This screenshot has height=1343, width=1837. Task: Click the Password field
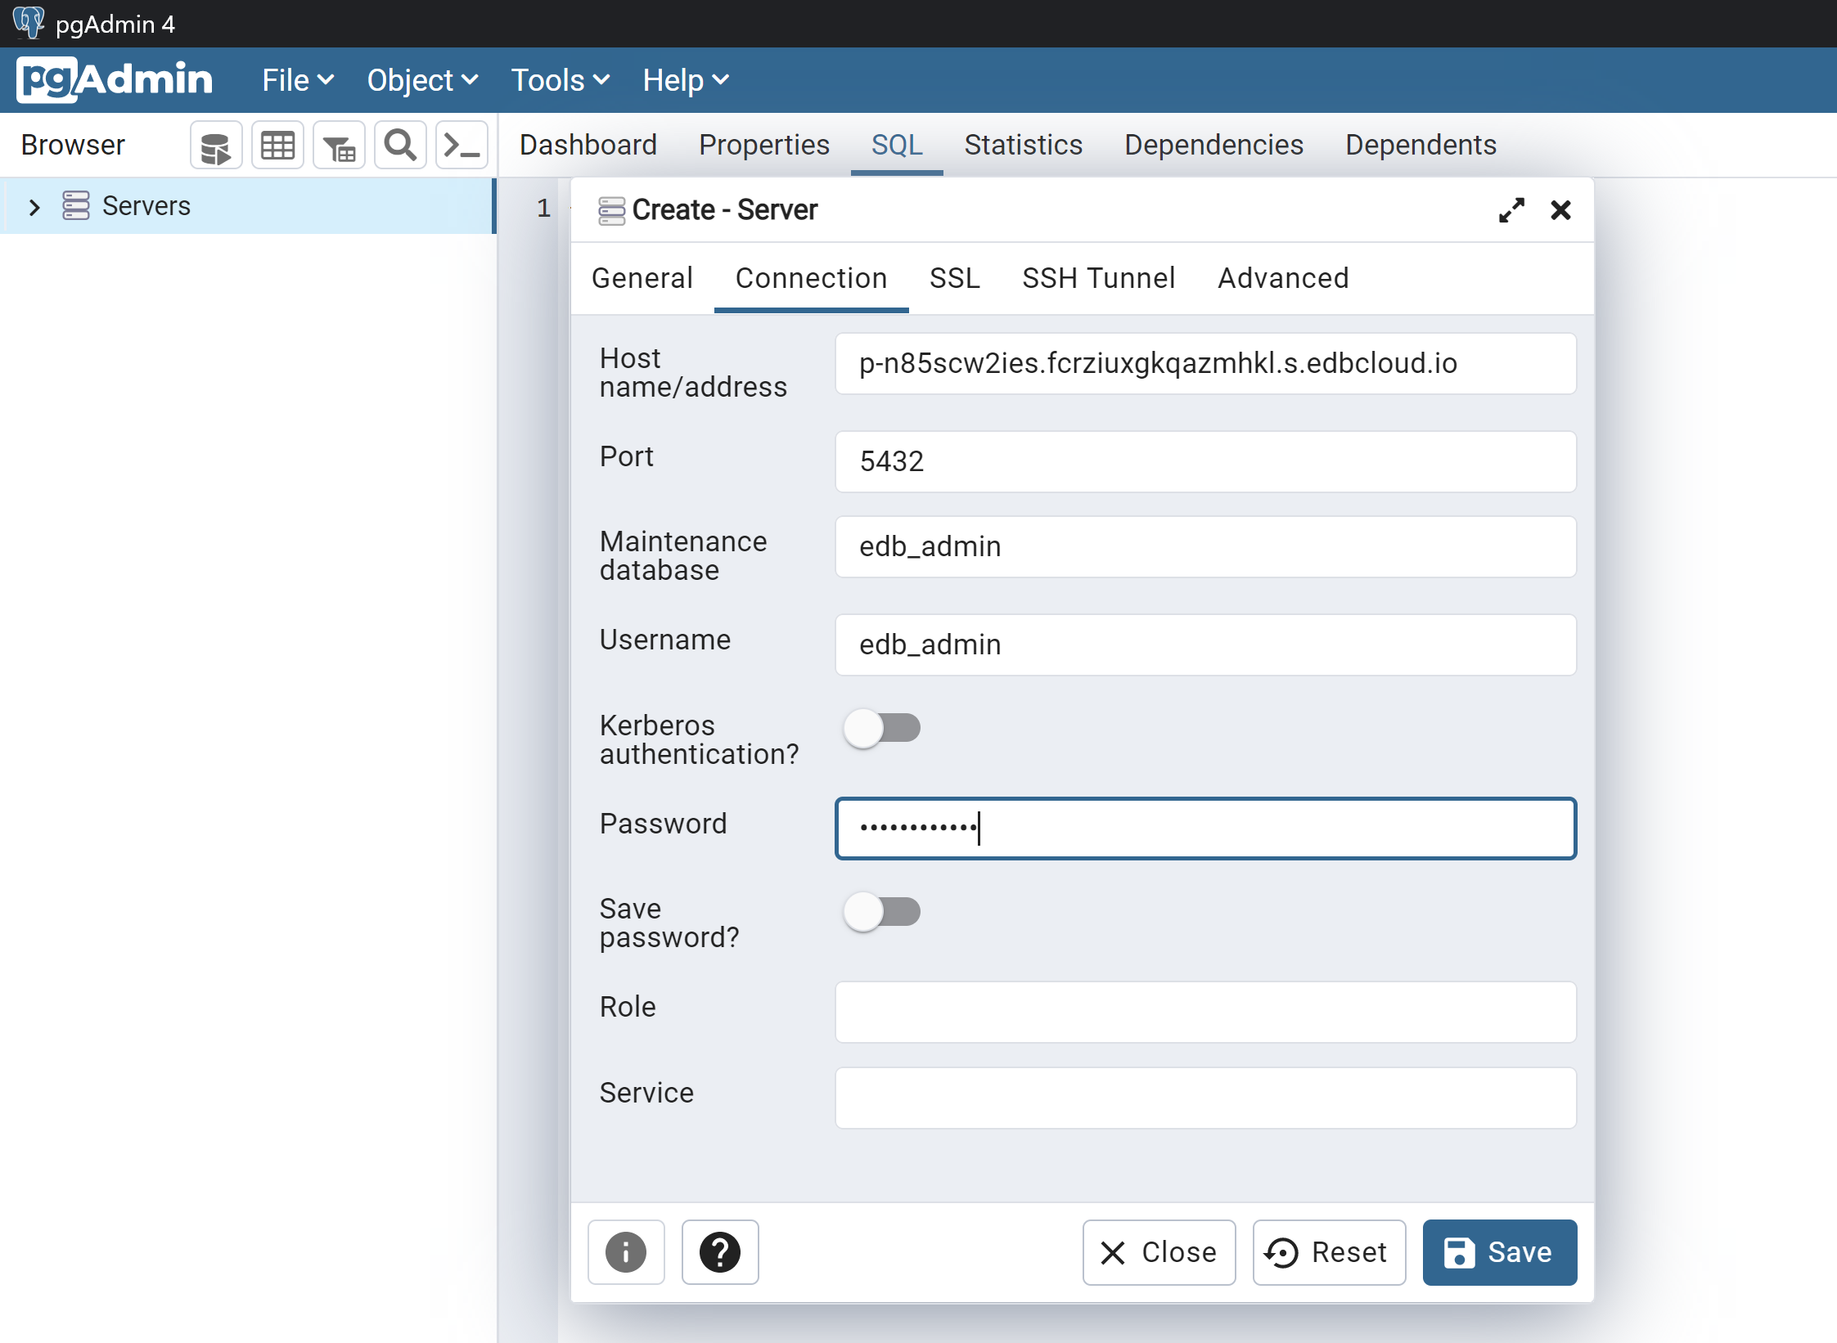(1205, 829)
